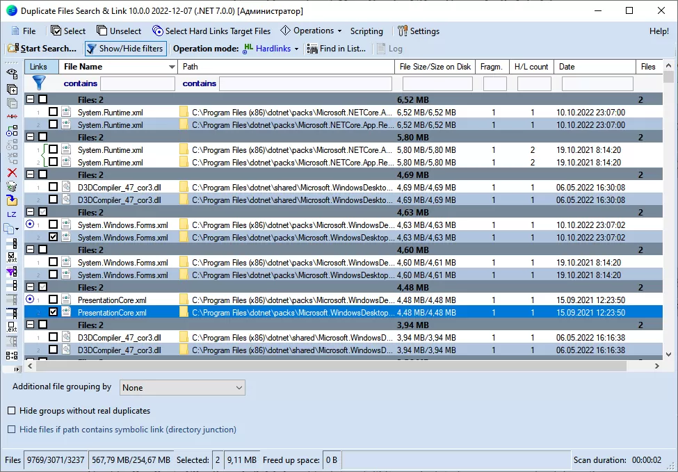Open the Scripting menu

point(366,31)
